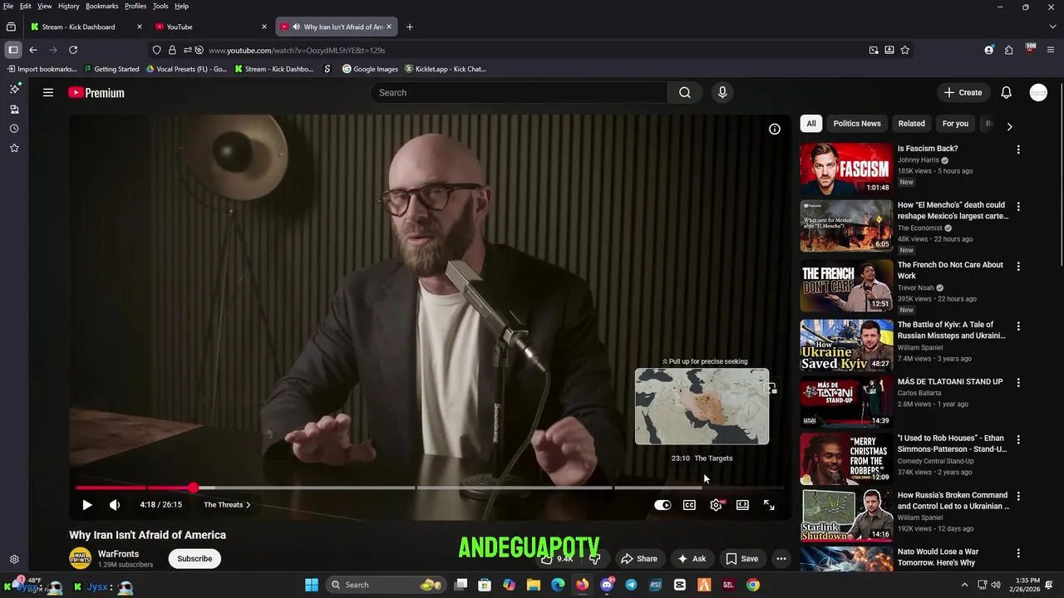
Task: Open more actions ellipsis under video
Action: click(781, 559)
